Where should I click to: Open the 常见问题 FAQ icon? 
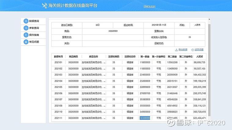tap(26, 42)
